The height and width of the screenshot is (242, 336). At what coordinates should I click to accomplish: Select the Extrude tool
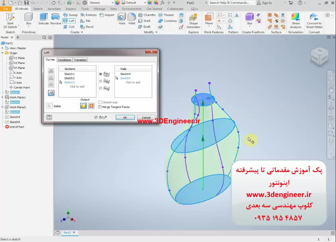43,19
